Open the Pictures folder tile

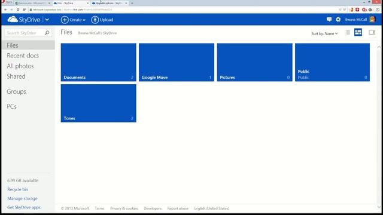point(254,62)
